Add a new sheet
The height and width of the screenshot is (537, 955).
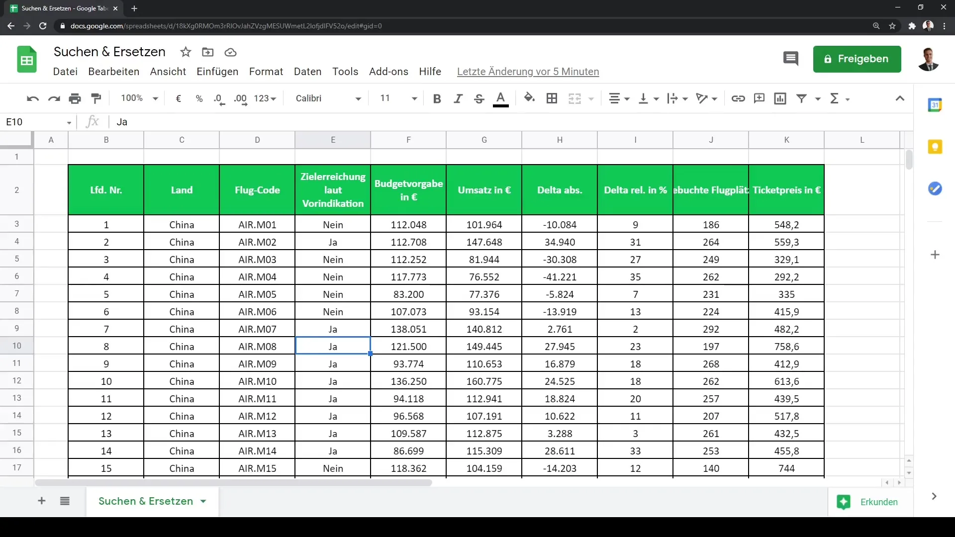pos(42,501)
